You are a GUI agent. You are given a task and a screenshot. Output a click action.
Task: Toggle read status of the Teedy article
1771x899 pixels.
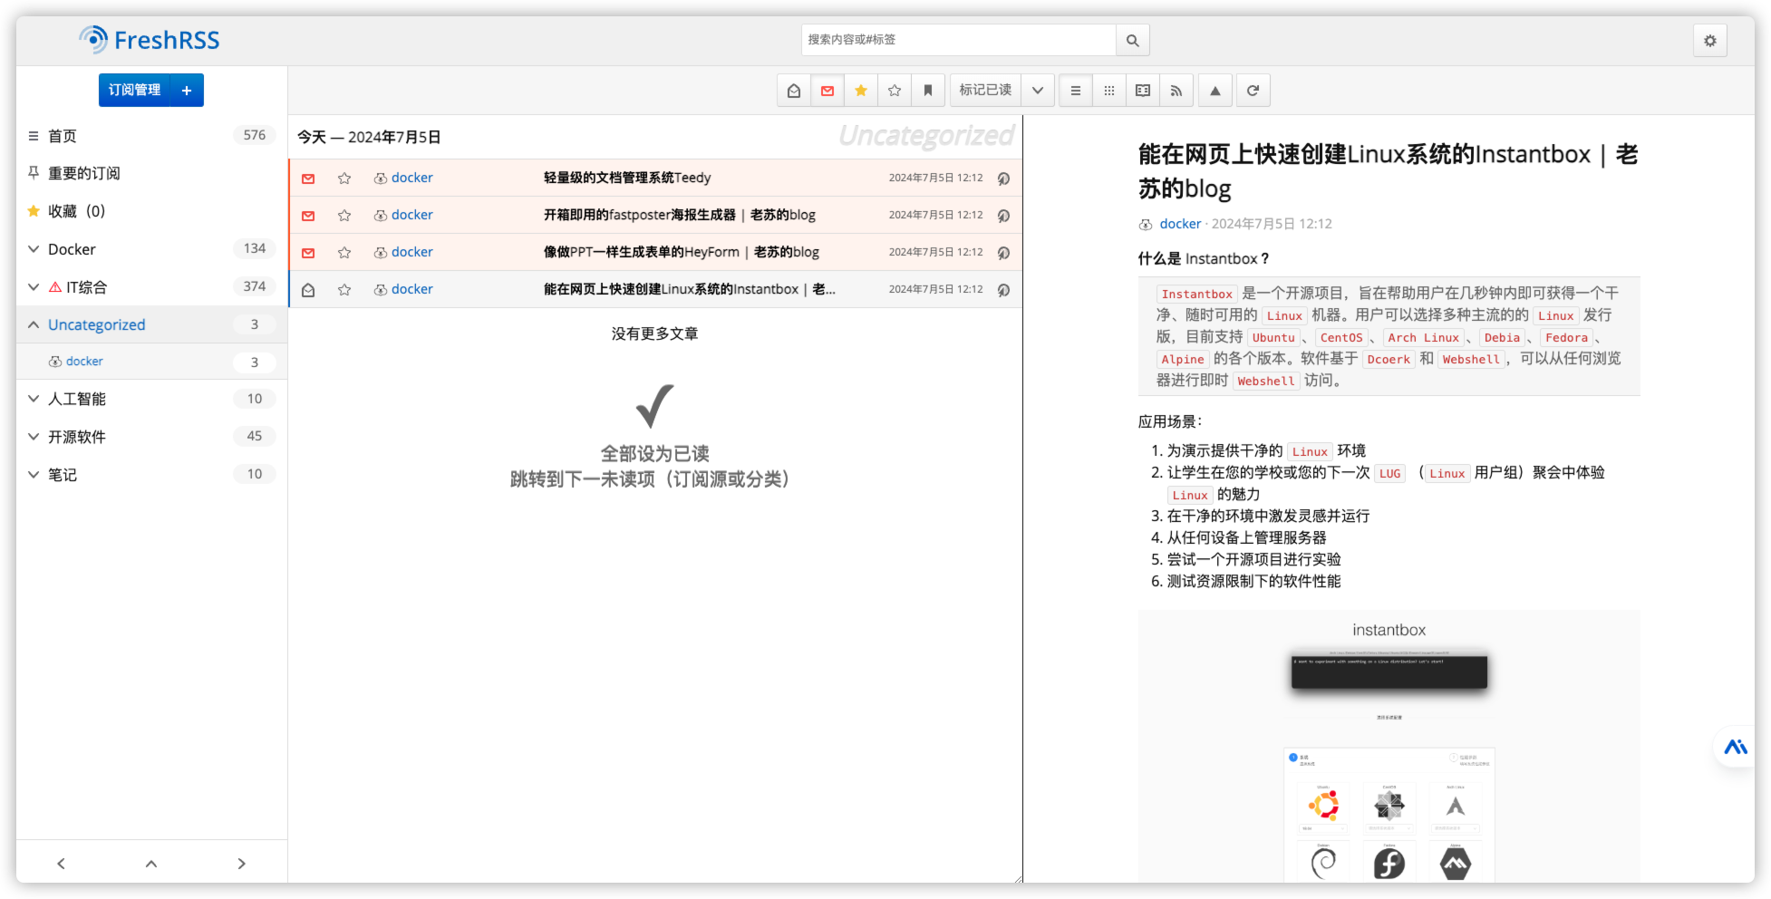pyautogui.click(x=308, y=179)
